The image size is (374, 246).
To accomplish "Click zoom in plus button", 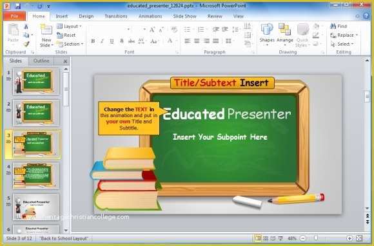I will click(349, 238).
